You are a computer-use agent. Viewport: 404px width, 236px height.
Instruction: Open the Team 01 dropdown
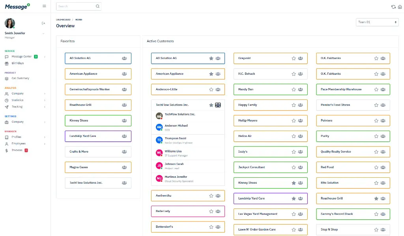pos(377,22)
